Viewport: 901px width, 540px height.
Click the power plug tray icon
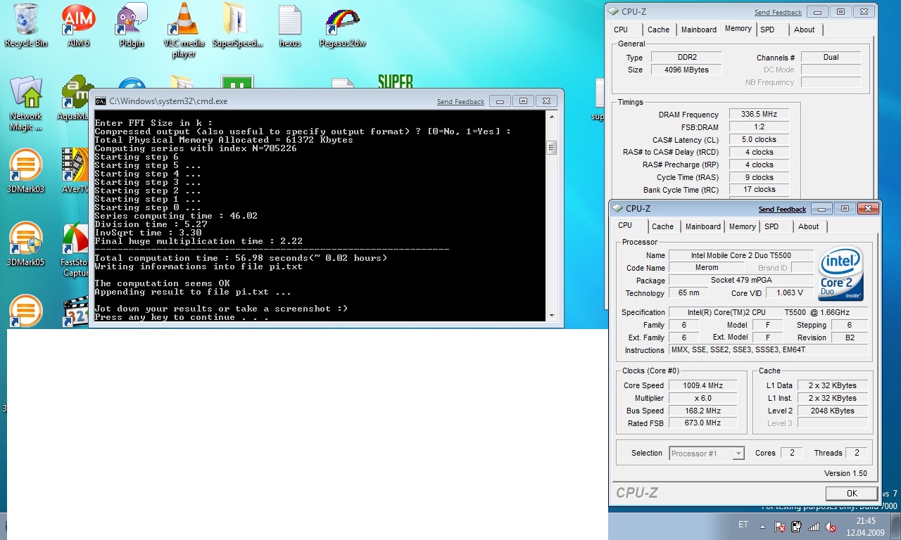click(x=797, y=526)
